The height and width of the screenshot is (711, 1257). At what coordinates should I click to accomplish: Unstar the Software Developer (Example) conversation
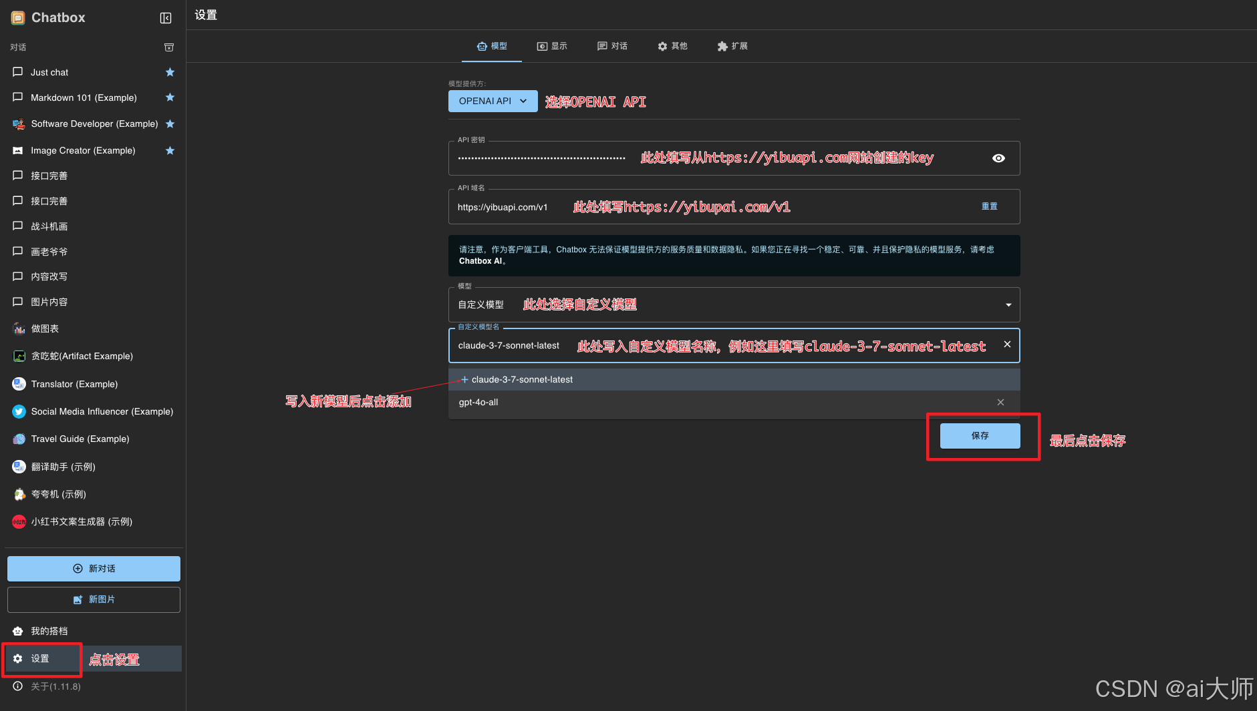[170, 124]
